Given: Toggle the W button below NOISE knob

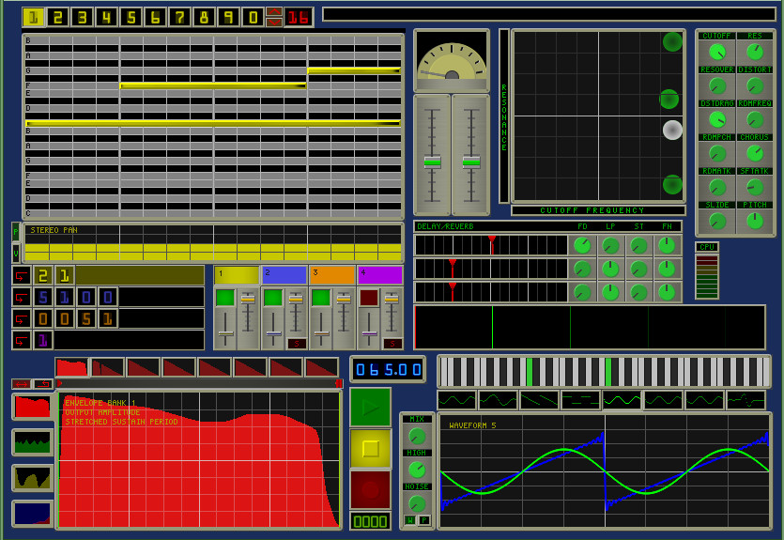Looking at the screenshot, I should point(410,520).
